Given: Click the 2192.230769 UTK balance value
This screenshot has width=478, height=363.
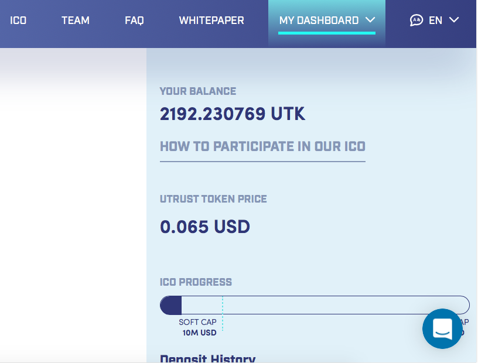Looking at the screenshot, I should coord(233,114).
